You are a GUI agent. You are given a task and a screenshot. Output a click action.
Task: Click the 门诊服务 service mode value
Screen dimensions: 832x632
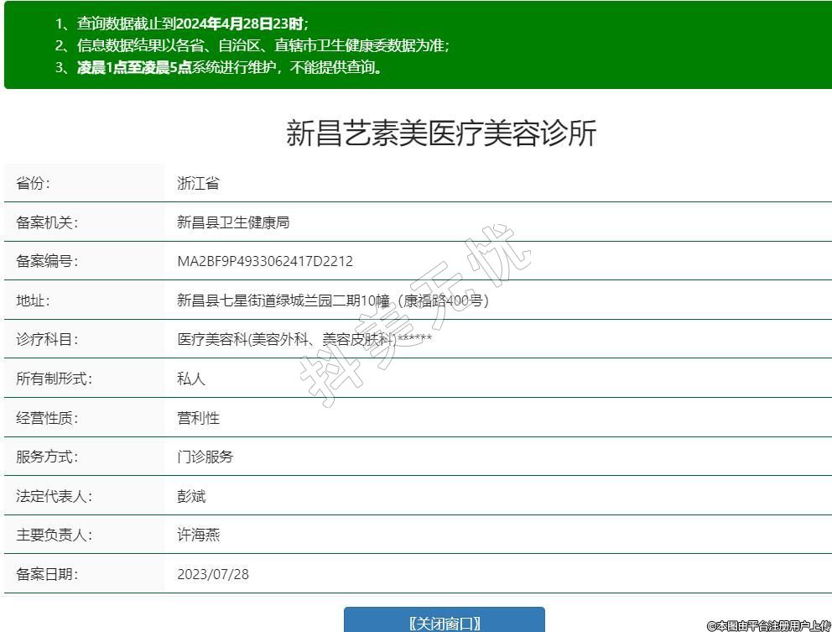(x=205, y=457)
